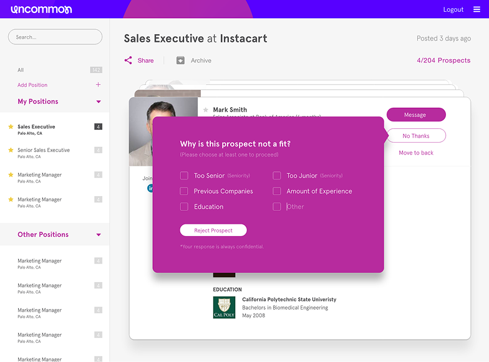This screenshot has height=362, width=489.
Task: Click the Archive label
Action: (201, 60)
